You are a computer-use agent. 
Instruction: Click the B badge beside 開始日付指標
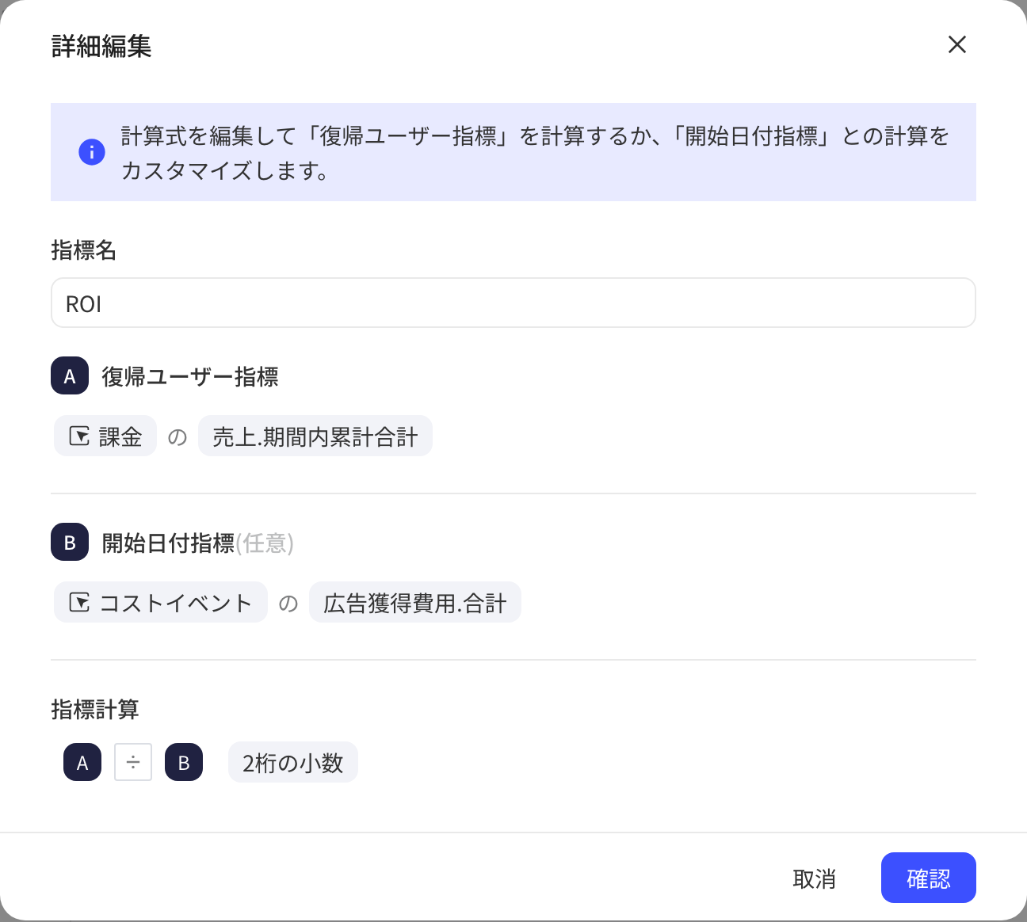(70, 542)
